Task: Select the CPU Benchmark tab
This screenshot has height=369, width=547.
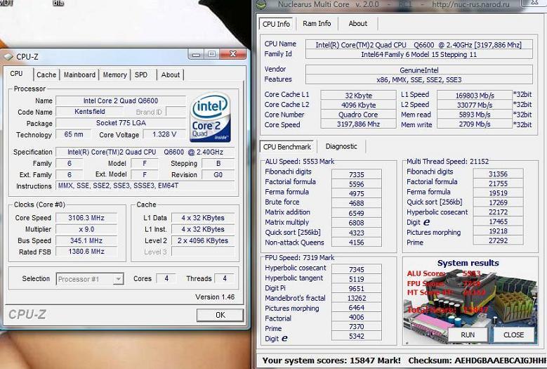Action: 287,147
